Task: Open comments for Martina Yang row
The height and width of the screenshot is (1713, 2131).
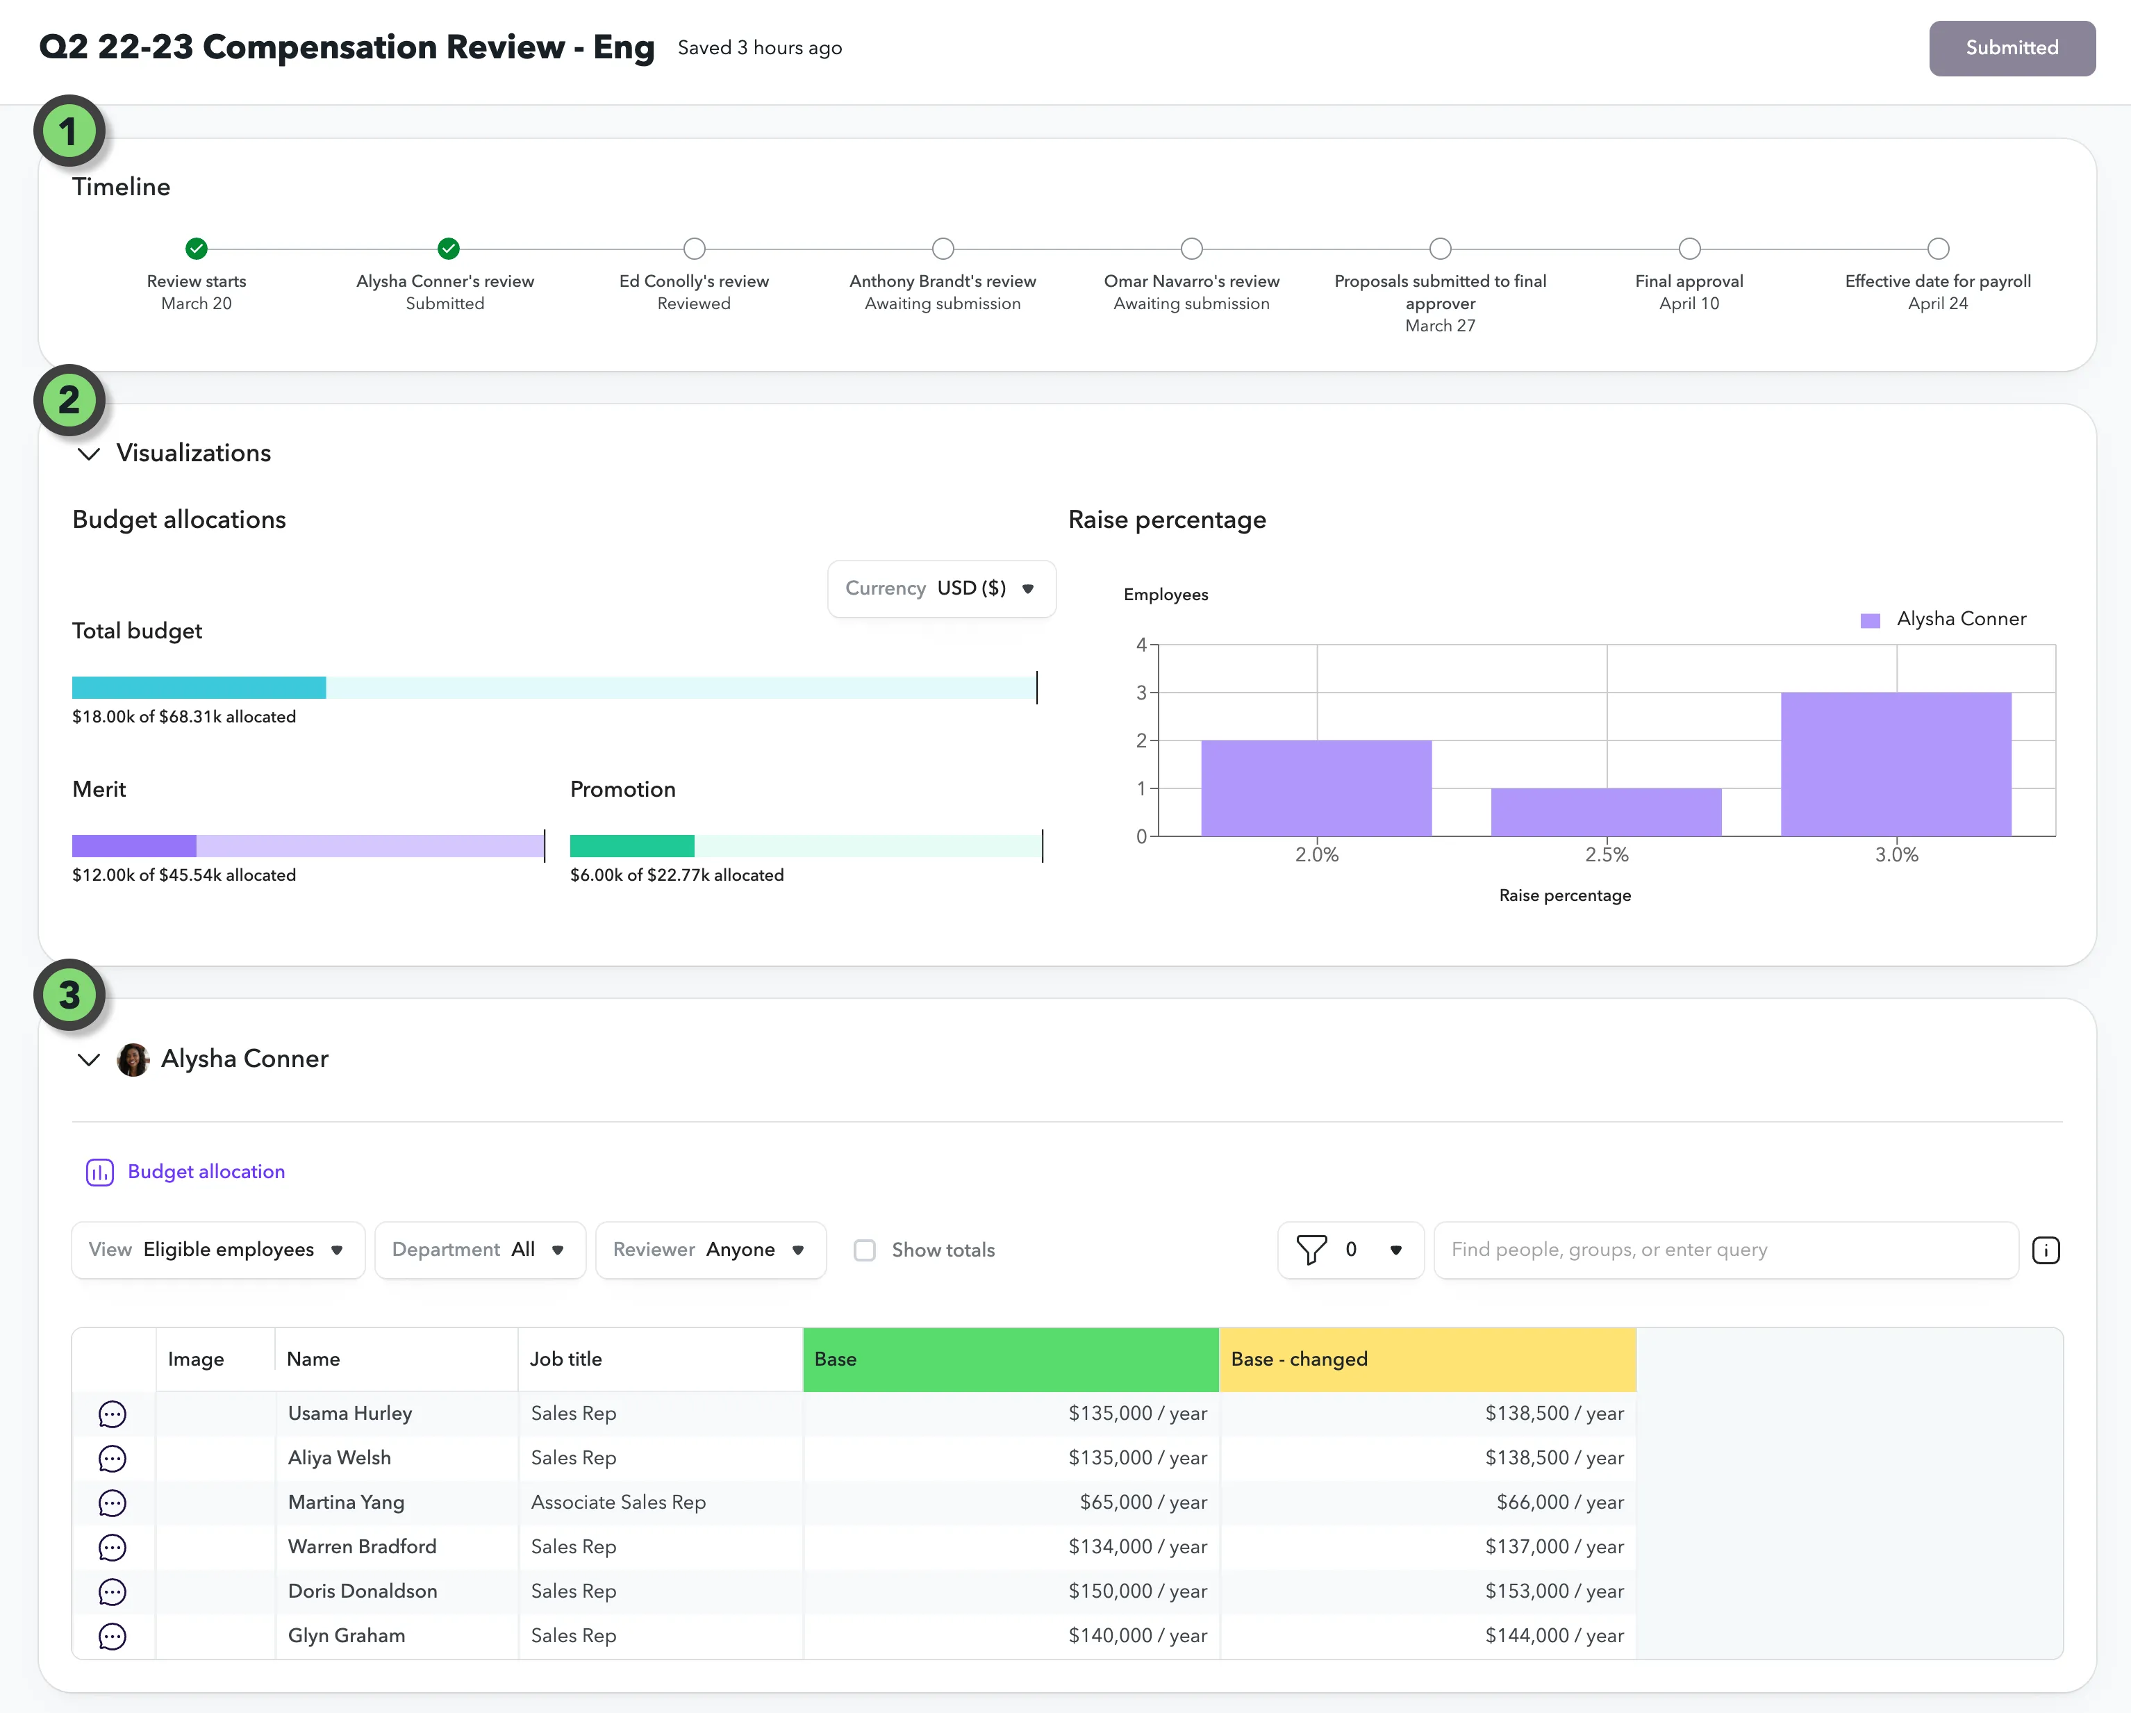Action: [x=113, y=1503]
